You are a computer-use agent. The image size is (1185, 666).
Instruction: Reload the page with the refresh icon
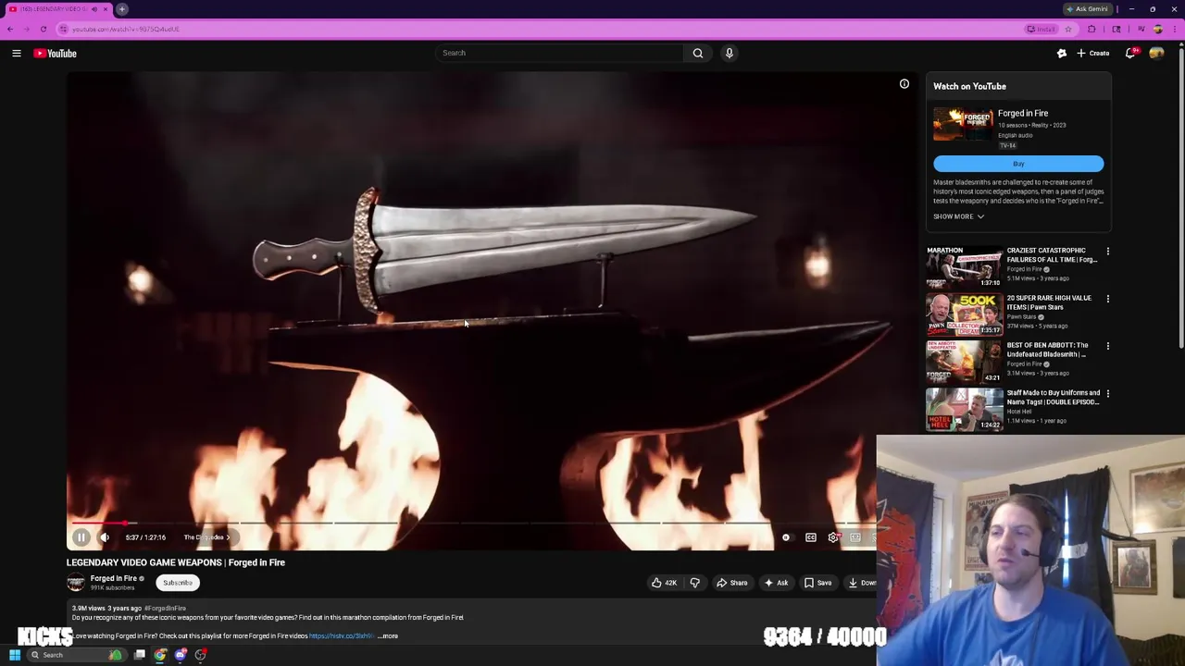(43, 29)
